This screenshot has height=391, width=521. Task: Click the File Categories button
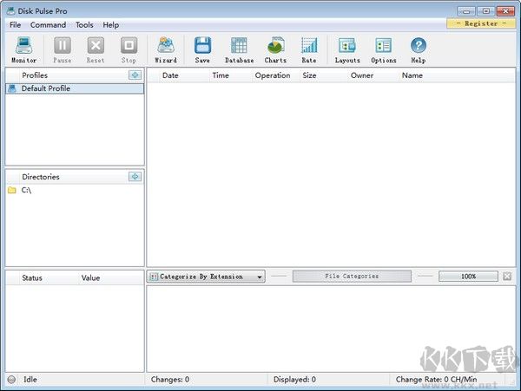(352, 276)
